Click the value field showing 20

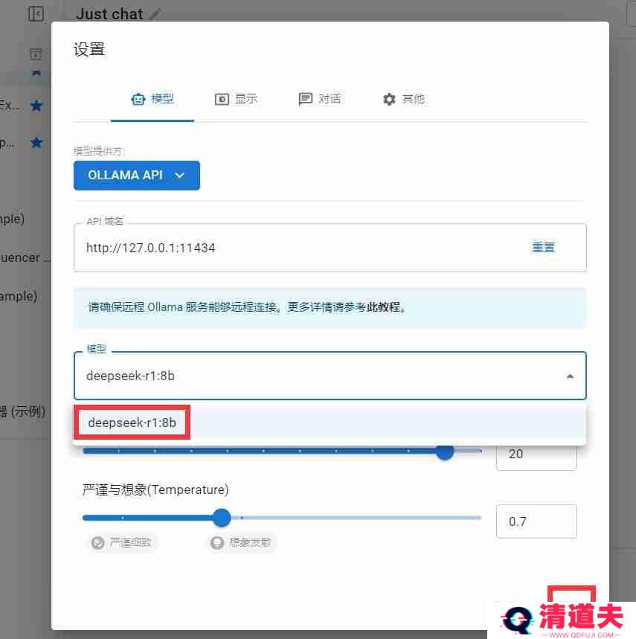(536, 454)
